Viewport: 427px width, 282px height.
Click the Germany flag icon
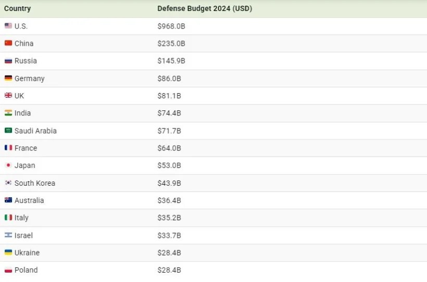pos(8,79)
